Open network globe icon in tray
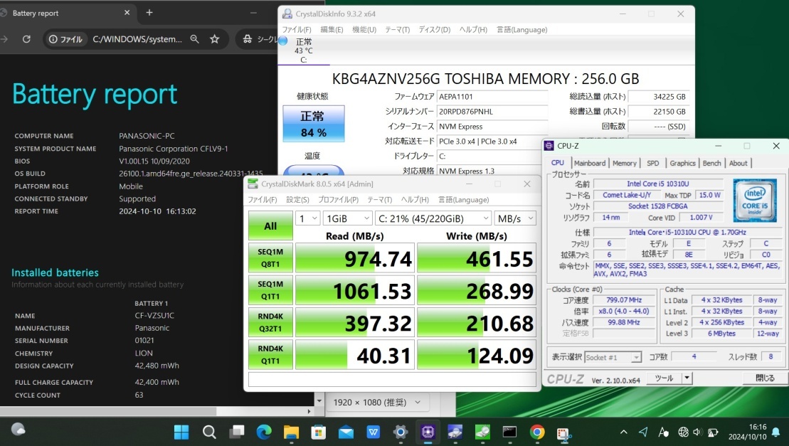This screenshot has width=789, height=446. 683,432
